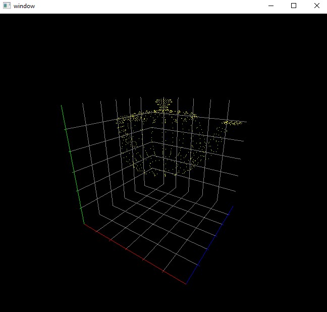This screenshot has height=312, width=327.
Task: Click the red axis line
Action: click(x=135, y=254)
